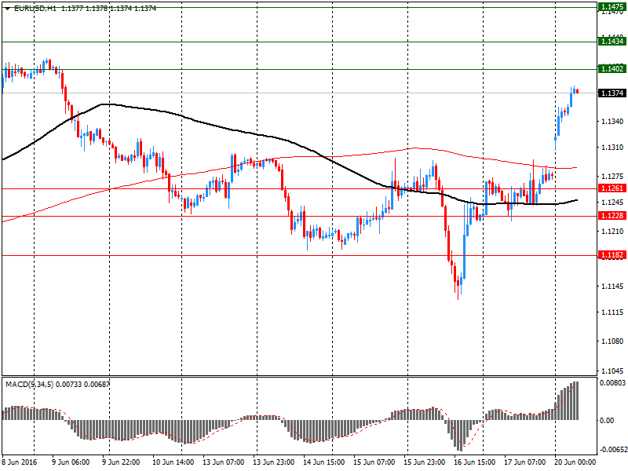This screenshot has height=471, width=628.
Task: Select the 1.1182 red price label
Action: pyautogui.click(x=612, y=255)
